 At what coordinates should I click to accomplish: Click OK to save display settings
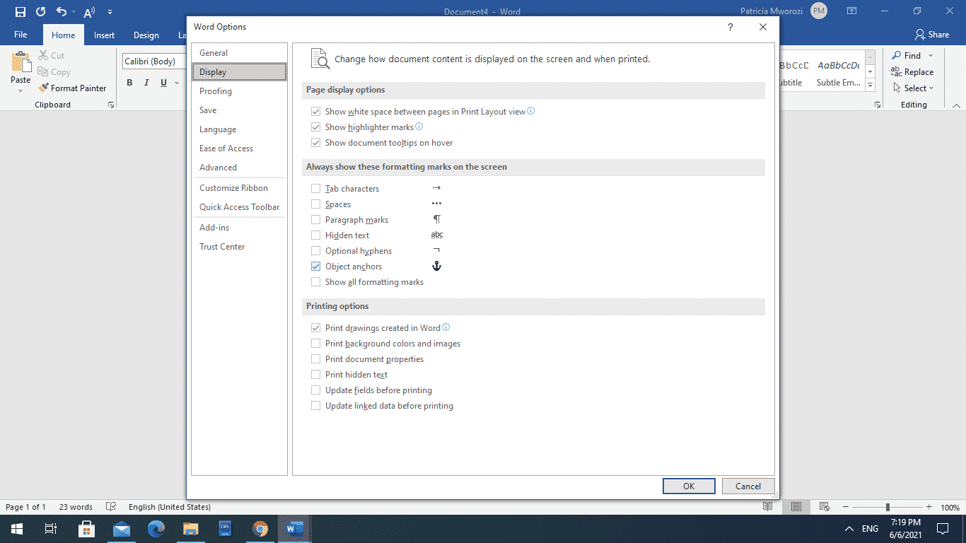[x=688, y=486]
